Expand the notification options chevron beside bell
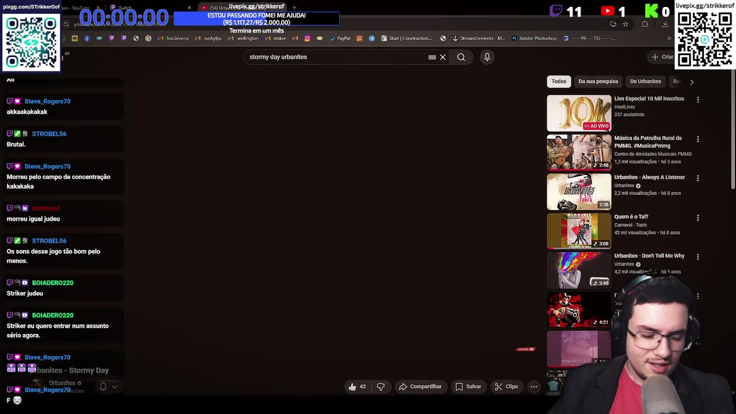This screenshot has width=736, height=414. tap(114, 386)
